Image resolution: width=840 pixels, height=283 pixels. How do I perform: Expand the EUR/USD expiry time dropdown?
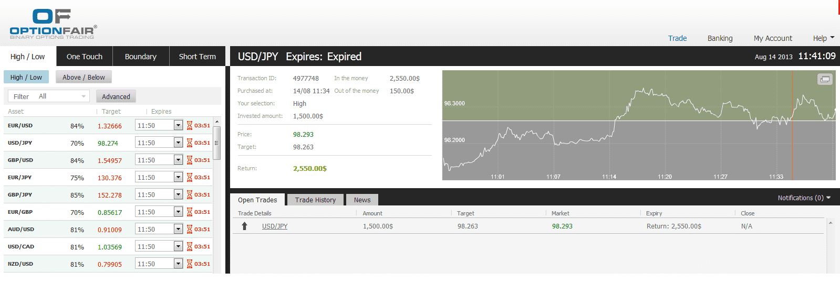[178, 126]
